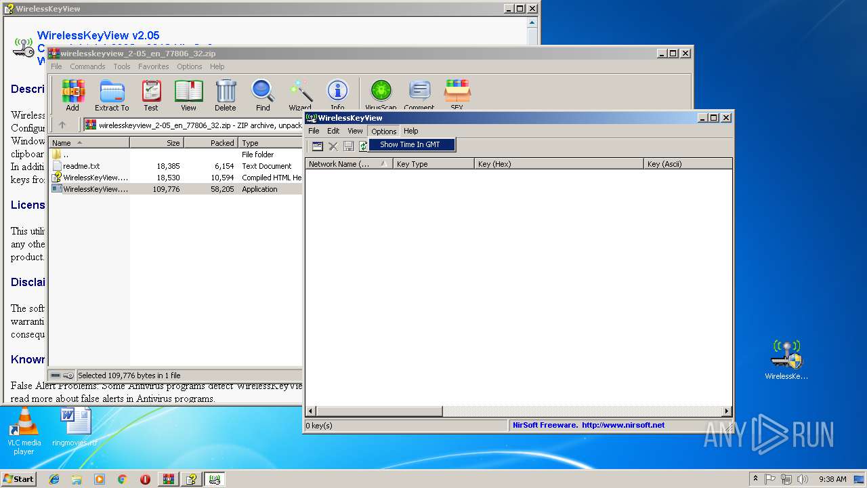Screen dimensions: 867x488
Task: Open Favorites menu in WinRAR
Action: 154,66
